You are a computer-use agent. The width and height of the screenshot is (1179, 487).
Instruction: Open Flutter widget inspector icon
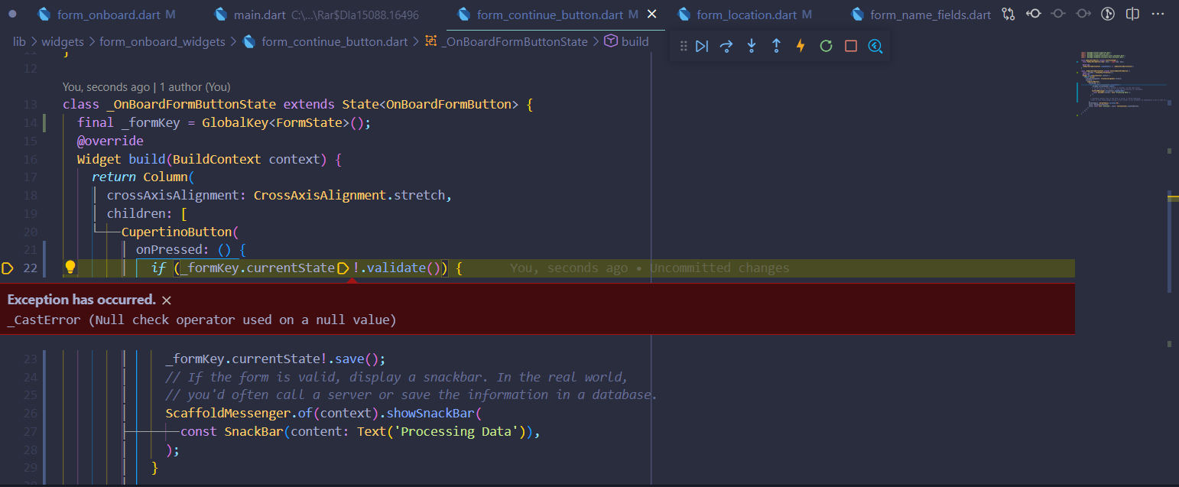coord(875,46)
